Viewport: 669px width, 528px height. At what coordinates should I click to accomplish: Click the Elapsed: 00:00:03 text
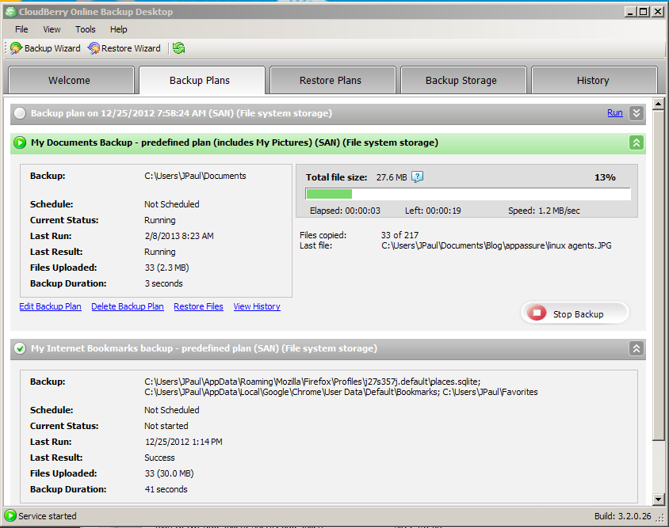pos(345,211)
